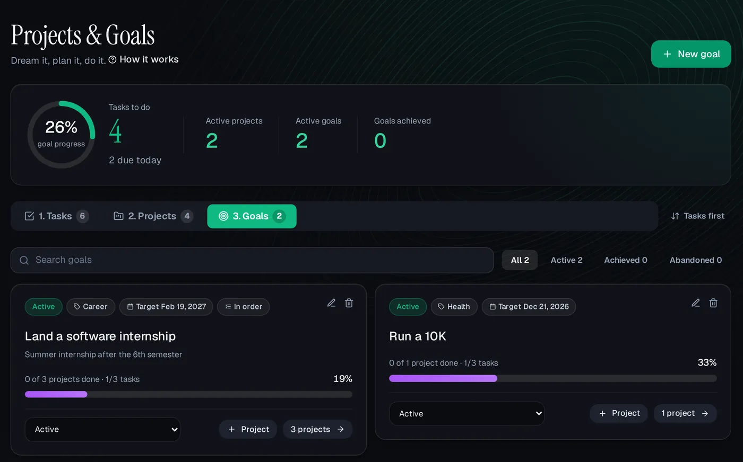The width and height of the screenshot is (743, 462).
Task: Open status dropdown for Run a 10K
Action: [x=467, y=414]
